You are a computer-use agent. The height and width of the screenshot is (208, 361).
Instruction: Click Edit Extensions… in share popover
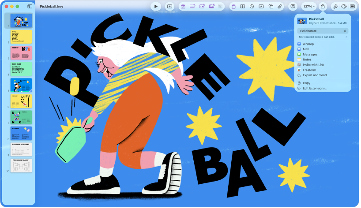point(315,88)
